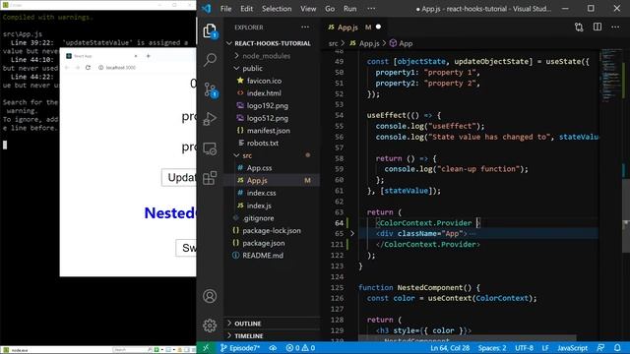Open package.json in the explorer
Viewport: 630px width, 354px height.
263,243
